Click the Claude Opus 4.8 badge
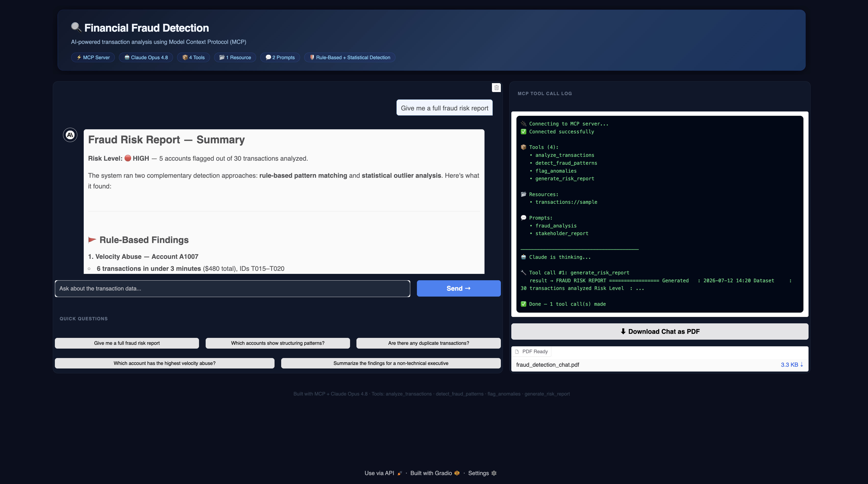This screenshot has width=868, height=484. (x=146, y=58)
